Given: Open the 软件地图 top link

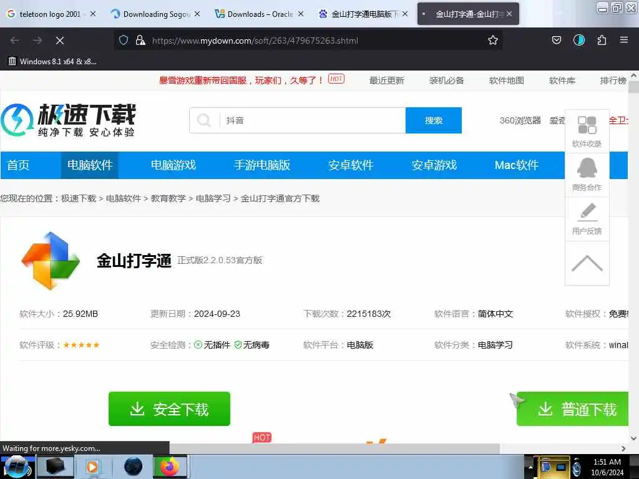Looking at the screenshot, I should 507,80.
